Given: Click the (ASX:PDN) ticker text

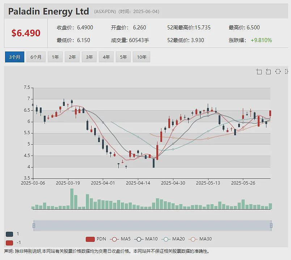Looking at the screenshot, I should (x=105, y=12).
